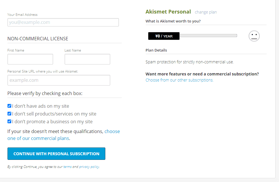
Task: Open 'Choose from our other subscriptions' link
Action: tap(179, 80)
